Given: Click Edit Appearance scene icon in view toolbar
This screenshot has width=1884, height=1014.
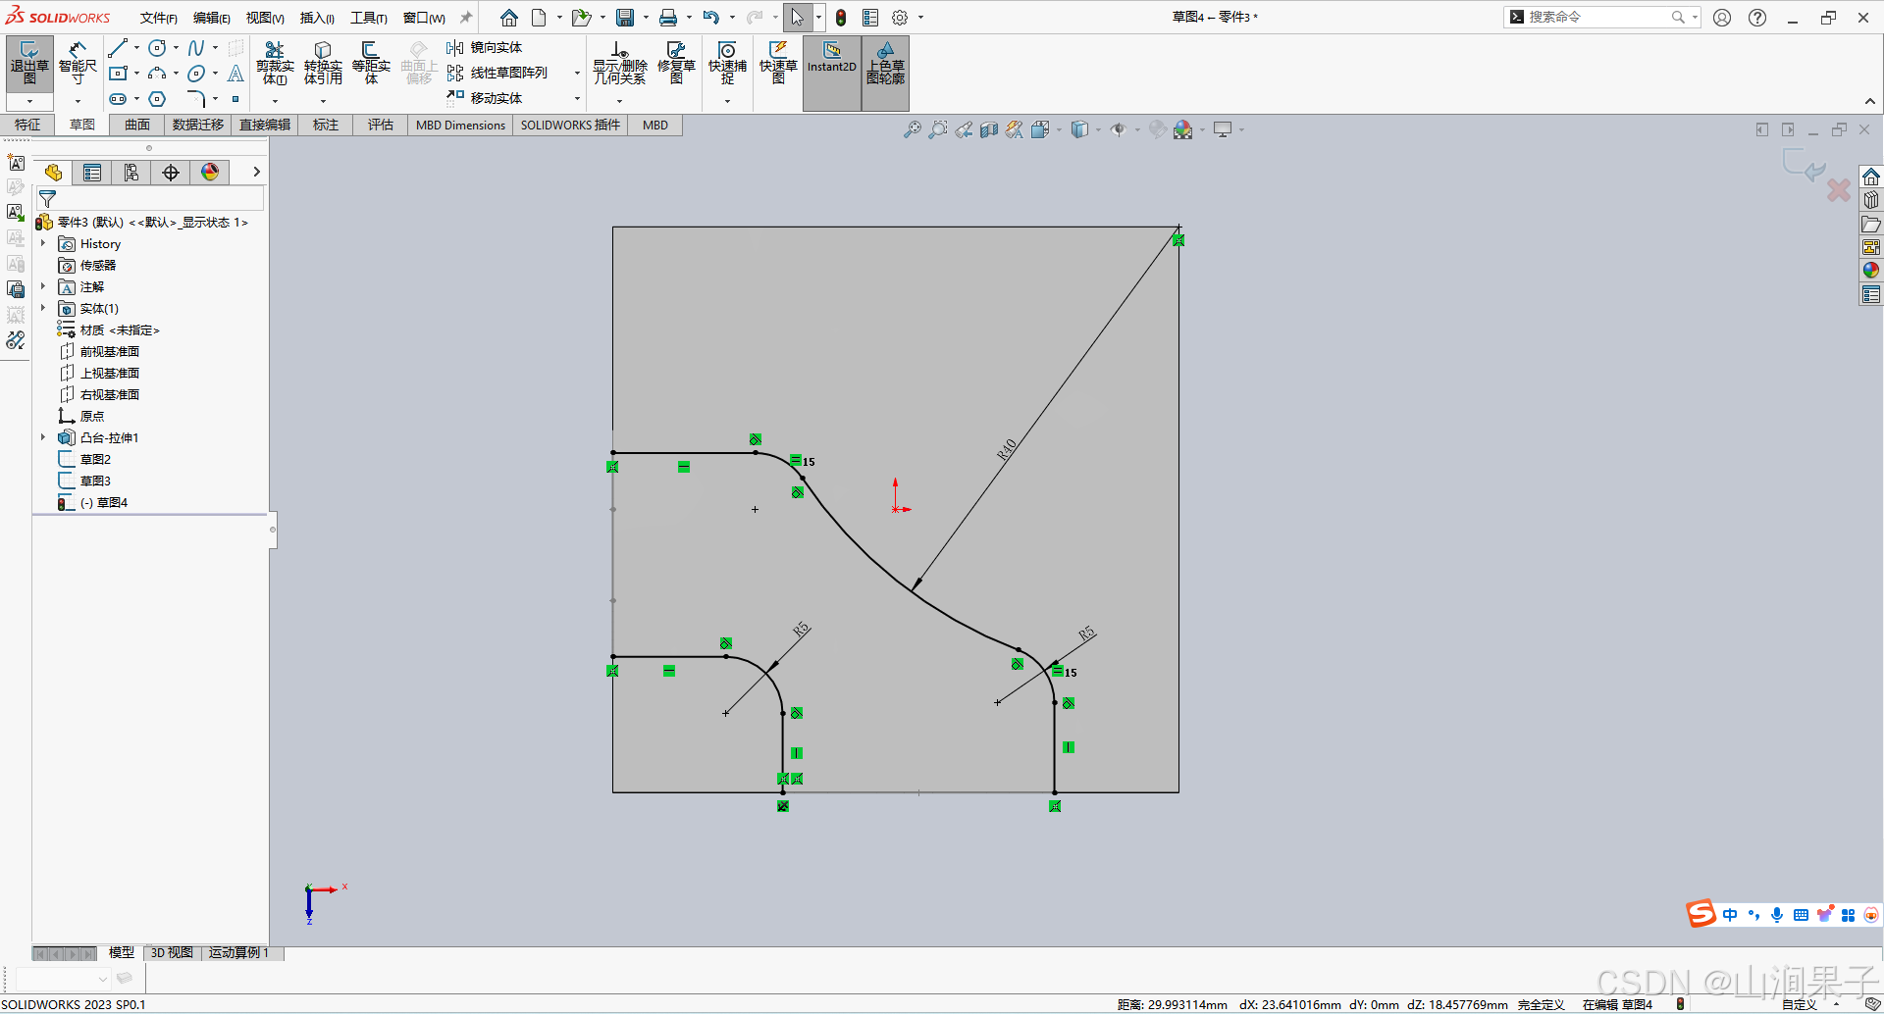Looking at the screenshot, I should pyautogui.click(x=1183, y=129).
